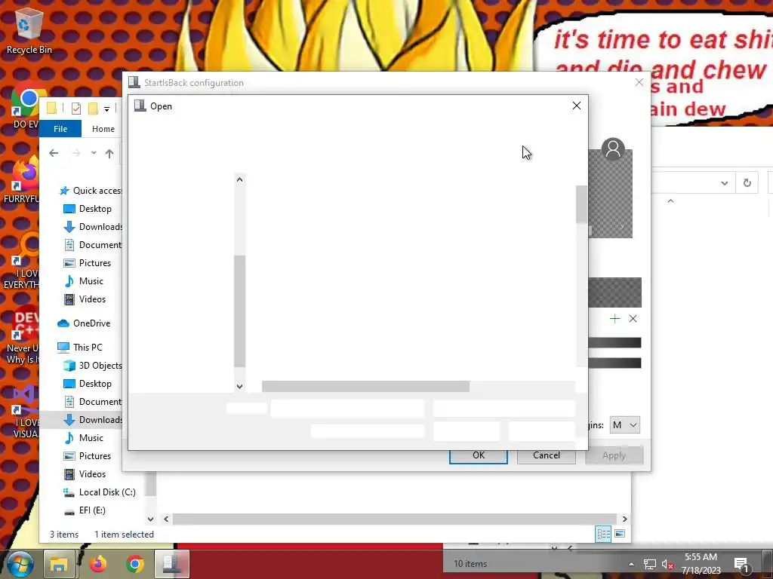
Task: Select OneDrive in navigation pane
Action: coord(84,323)
